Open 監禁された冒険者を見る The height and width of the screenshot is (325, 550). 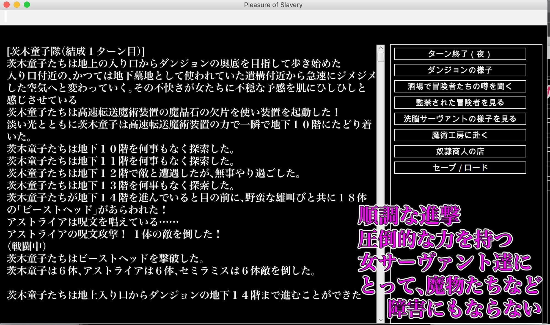click(460, 103)
